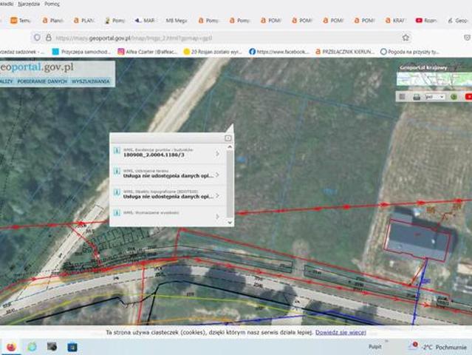
Task: Click info icon beside Ewidencja gruntów entry
Action: 117,152
